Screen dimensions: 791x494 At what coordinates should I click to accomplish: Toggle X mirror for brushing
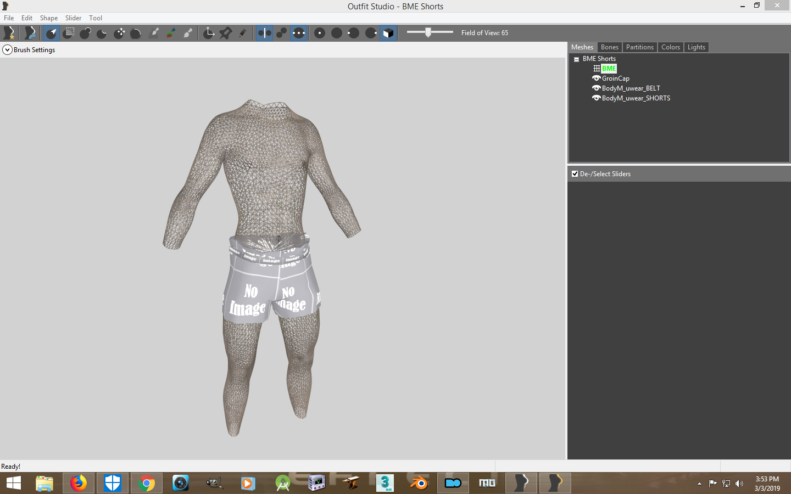pyautogui.click(x=264, y=33)
